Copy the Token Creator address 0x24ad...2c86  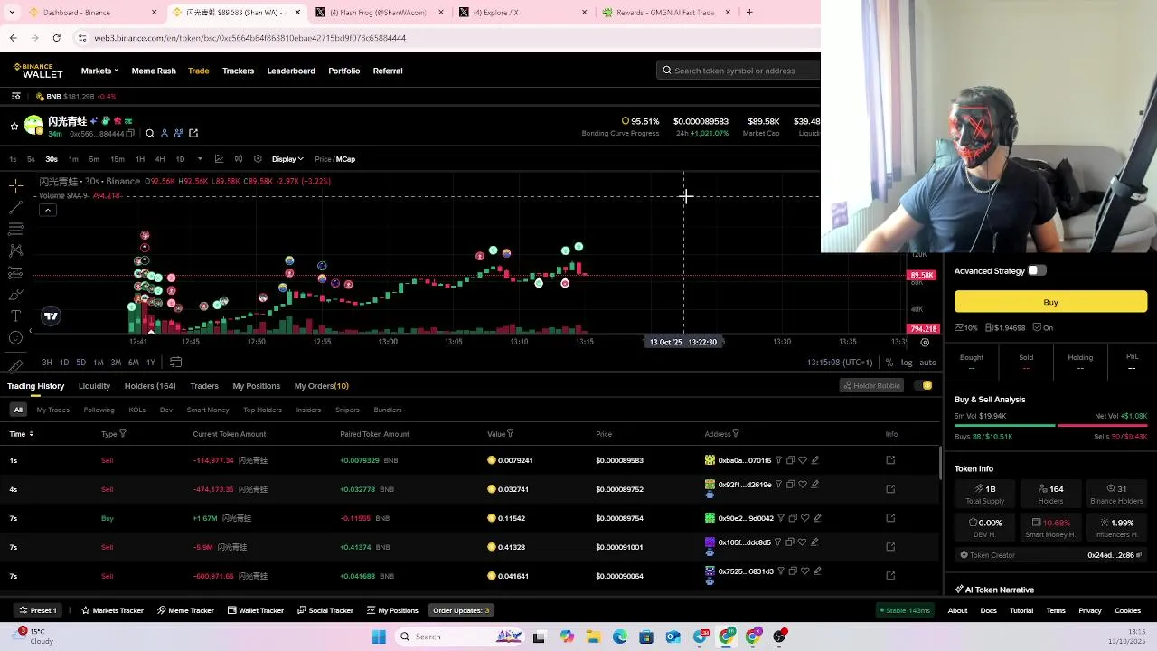click(1139, 555)
